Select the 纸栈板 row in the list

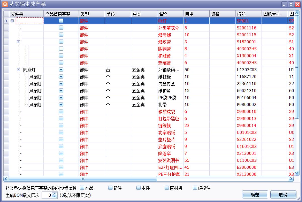pyautogui.click(x=166, y=77)
